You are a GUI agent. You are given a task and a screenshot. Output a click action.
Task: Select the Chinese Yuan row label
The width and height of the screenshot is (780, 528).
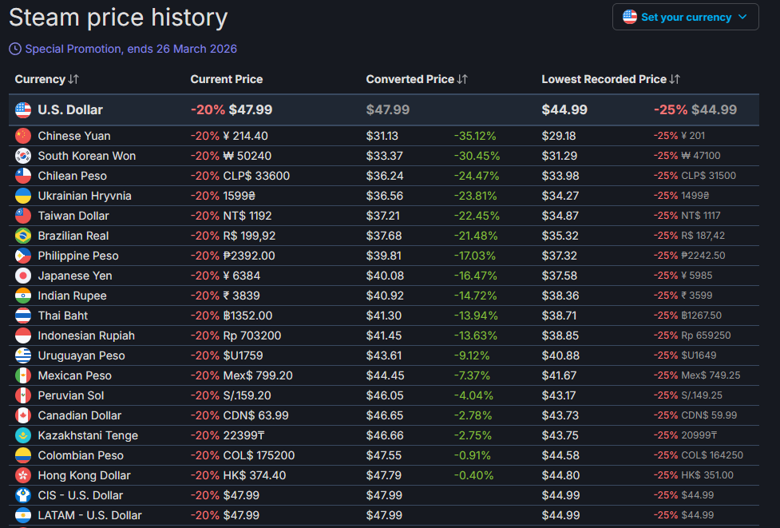click(74, 136)
